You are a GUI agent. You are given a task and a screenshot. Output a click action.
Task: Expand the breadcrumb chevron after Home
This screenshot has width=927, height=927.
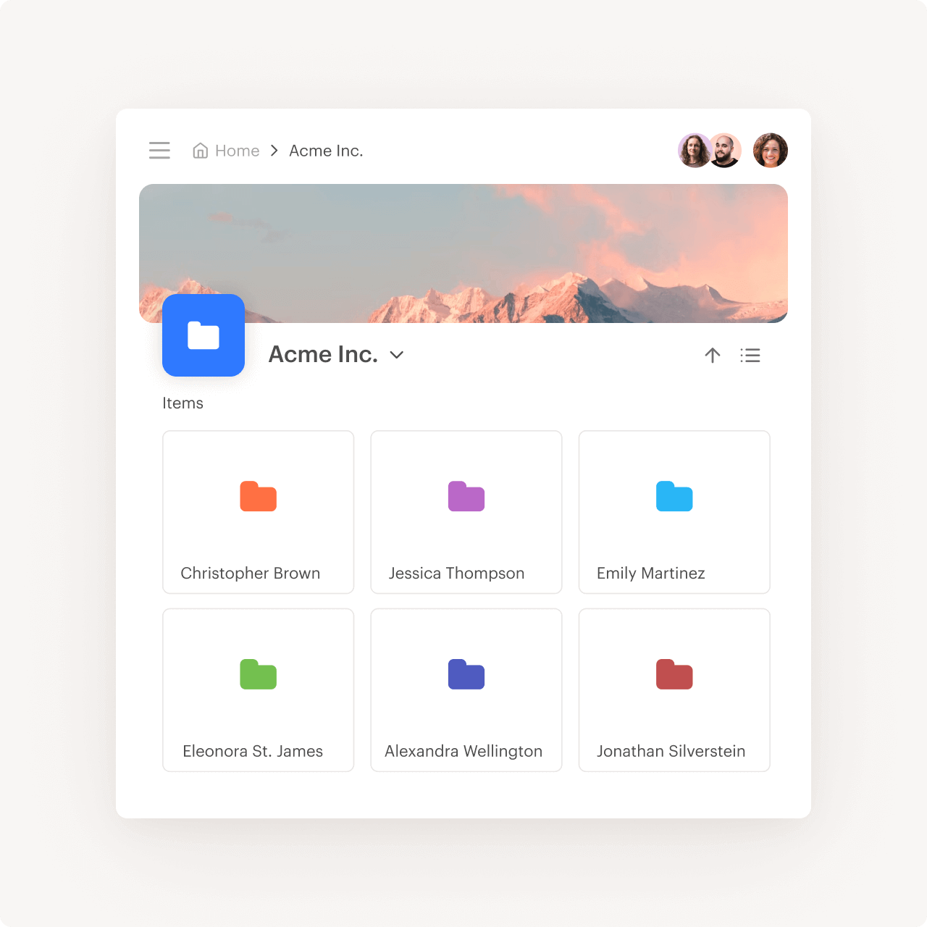[x=274, y=150]
